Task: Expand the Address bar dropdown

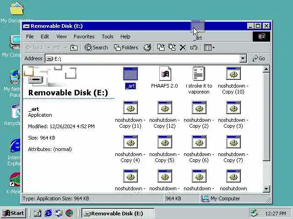Action: tap(243, 59)
